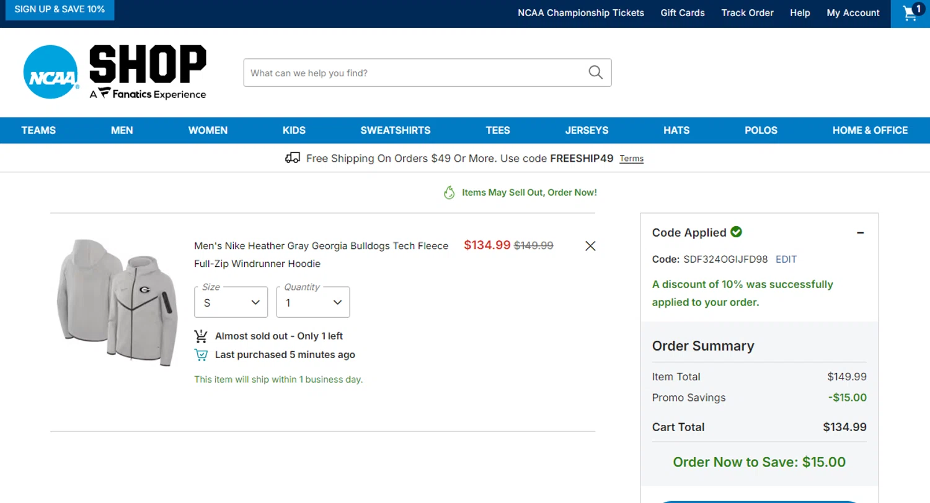Go to Gift Cards
930x503 pixels.
683,12
